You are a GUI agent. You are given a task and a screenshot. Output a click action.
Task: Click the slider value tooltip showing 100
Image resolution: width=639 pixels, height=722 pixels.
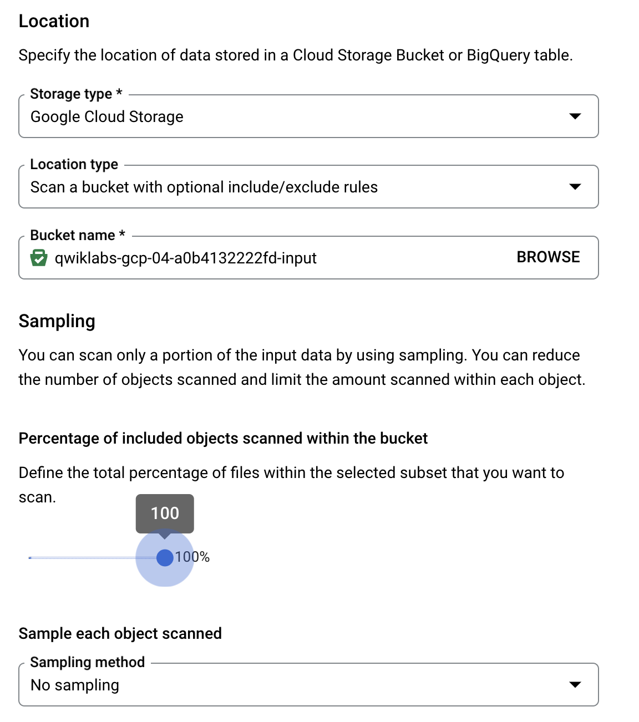click(x=165, y=513)
